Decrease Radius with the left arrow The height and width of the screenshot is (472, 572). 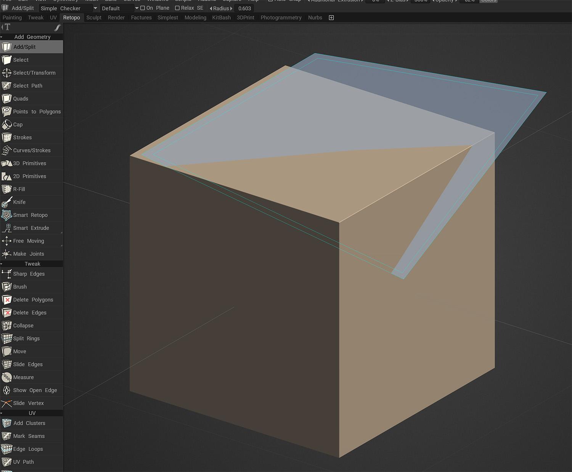click(x=211, y=8)
